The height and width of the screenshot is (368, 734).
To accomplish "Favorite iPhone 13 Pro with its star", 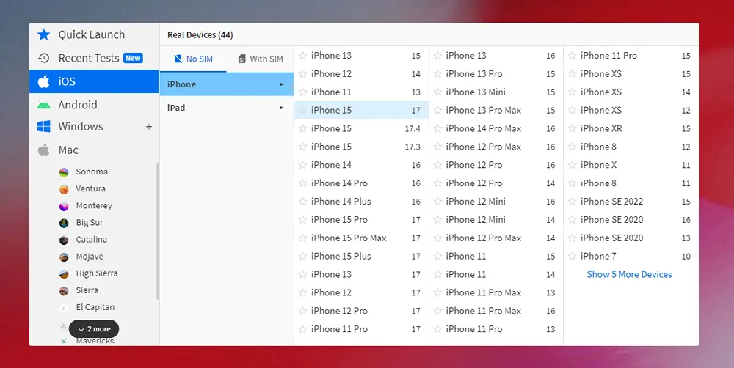I will (x=437, y=73).
